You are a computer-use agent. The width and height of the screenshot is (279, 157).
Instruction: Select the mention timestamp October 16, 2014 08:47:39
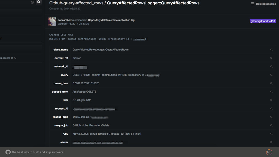(x=73, y=24)
